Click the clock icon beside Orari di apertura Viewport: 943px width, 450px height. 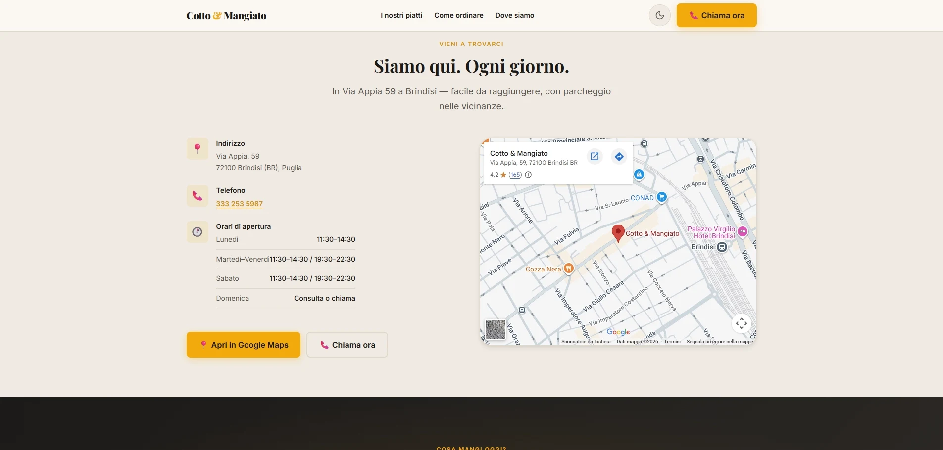click(x=197, y=232)
